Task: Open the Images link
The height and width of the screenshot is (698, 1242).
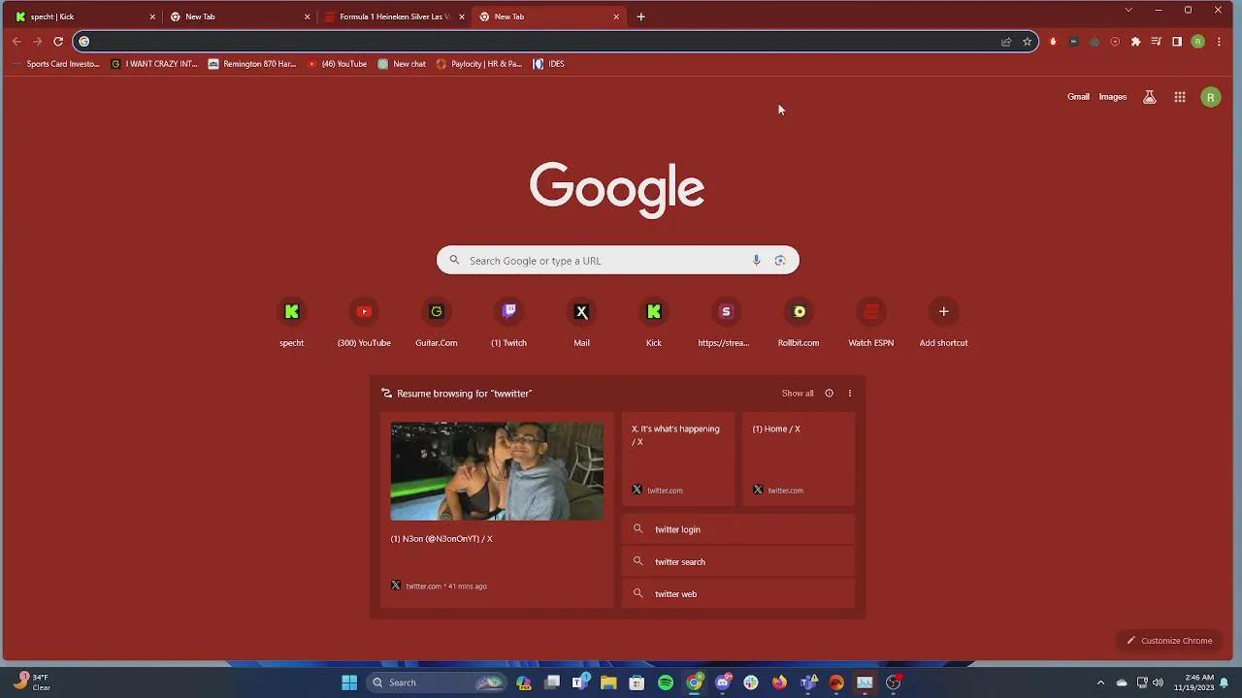Action: [x=1113, y=97]
